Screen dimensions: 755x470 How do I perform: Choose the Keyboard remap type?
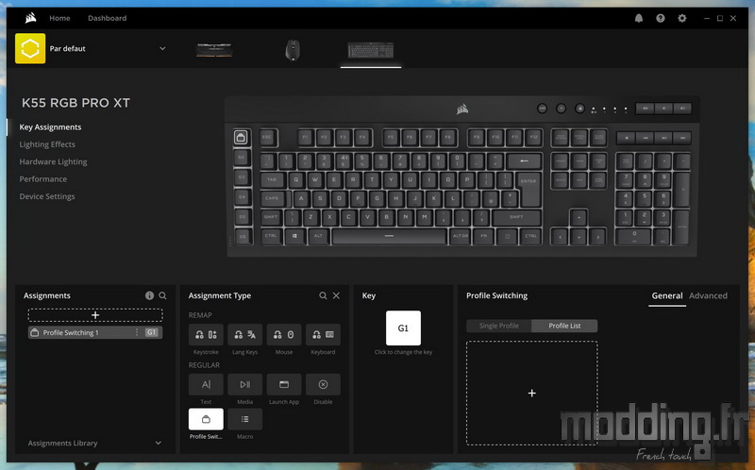pyautogui.click(x=323, y=335)
